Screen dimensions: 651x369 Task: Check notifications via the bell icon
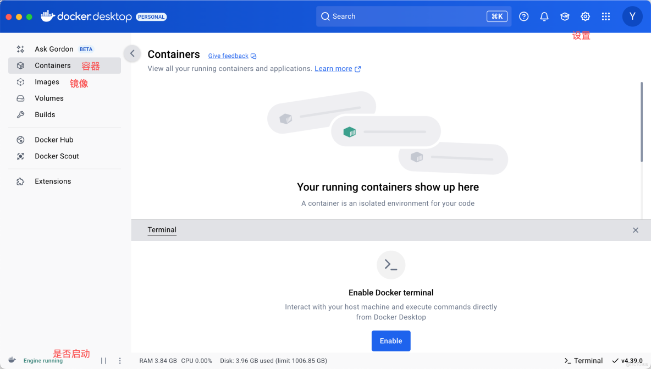pyautogui.click(x=544, y=16)
